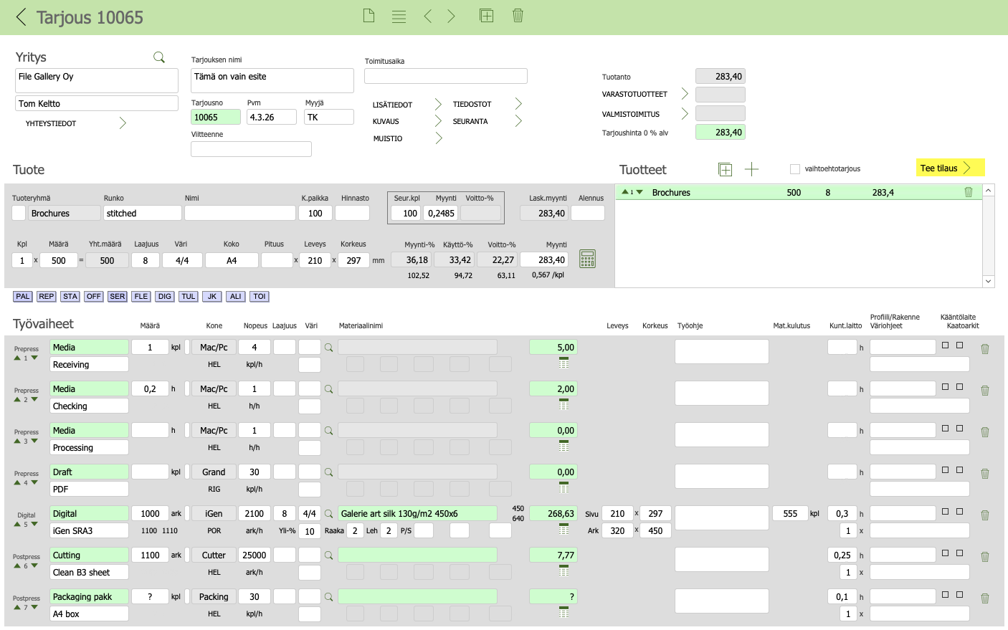Viewport: 1008px width, 630px height.
Task: Click the Toimitusaika input field
Action: coord(446,76)
